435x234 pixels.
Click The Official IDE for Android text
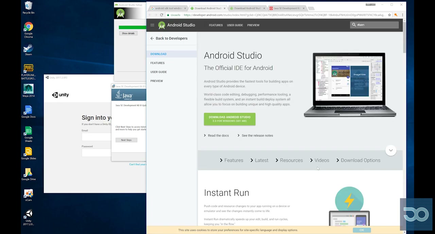238,68
